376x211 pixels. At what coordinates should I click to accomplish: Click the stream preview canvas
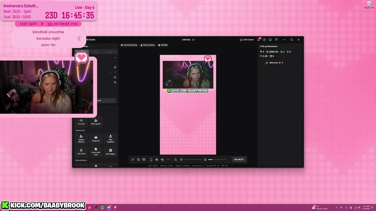(x=188, y=105)
